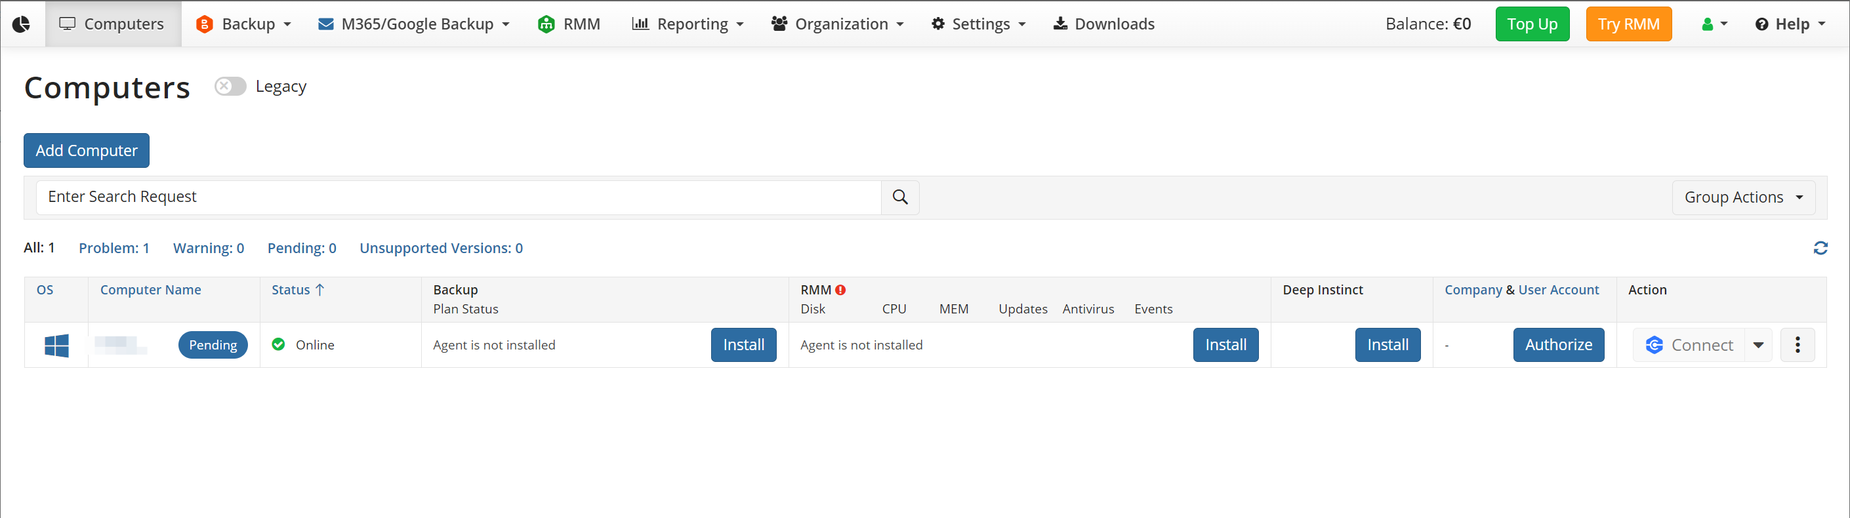Click the All: 1 filter
Image resolution: width=1850 pixels, height=518 pixels.
point(39,249)
